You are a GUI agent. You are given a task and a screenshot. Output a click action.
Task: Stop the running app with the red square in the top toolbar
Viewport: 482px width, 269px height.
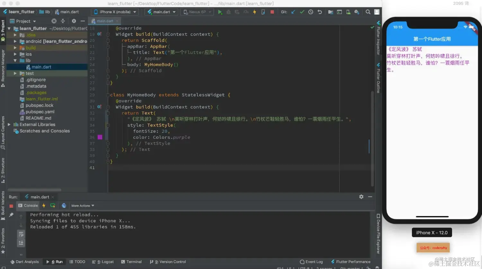(x=272, y=12)
